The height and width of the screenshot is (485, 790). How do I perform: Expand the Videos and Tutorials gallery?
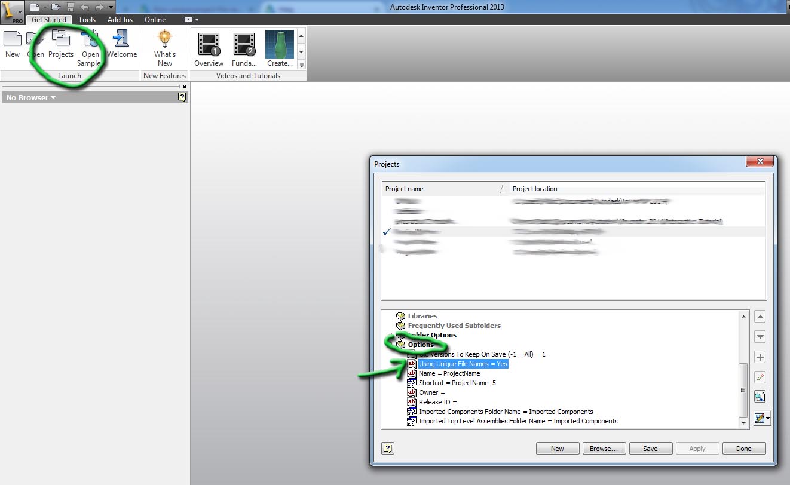[301, 65]
